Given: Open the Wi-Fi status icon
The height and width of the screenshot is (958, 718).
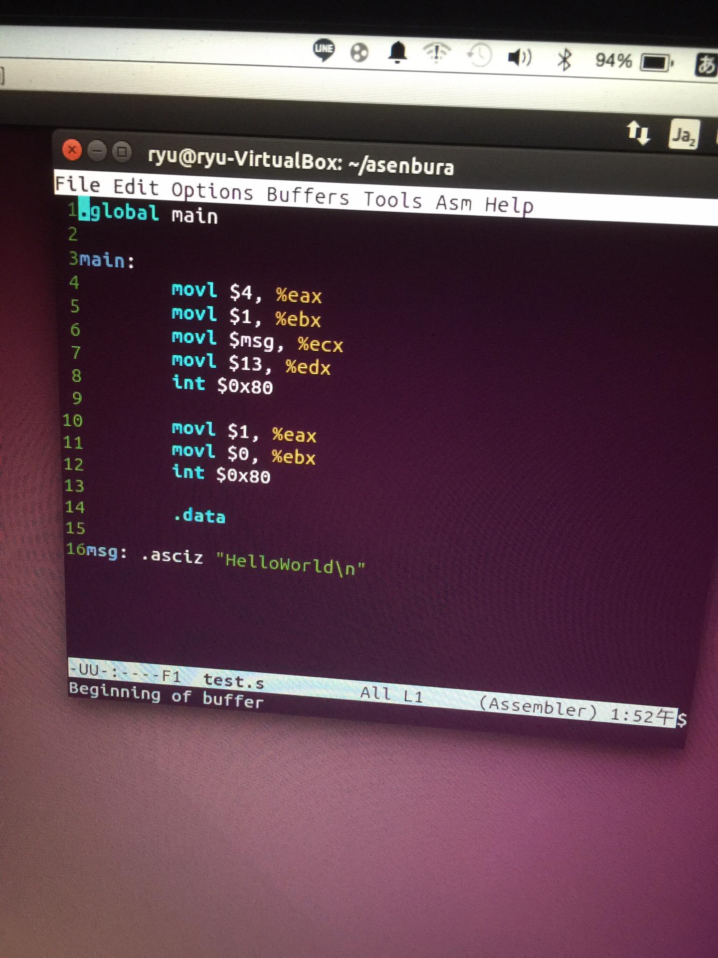Looking at the screenshot, I should (437, 53).
